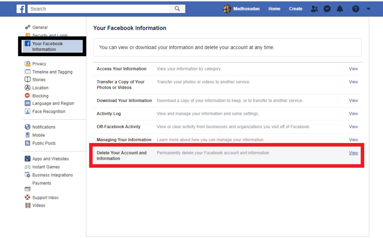This screenshot has height=238, width=383.
Task: Click the Apps and Websites icon
Action: tap(28, 159)
